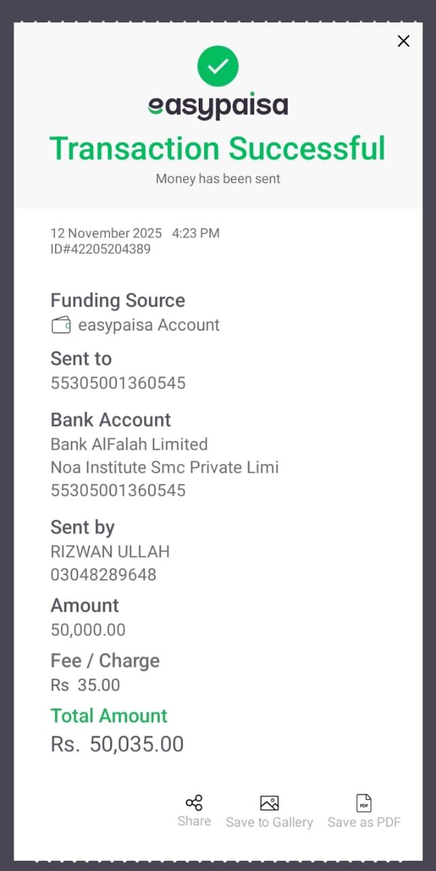Select the Noa Institute Smc Private Limi name
This screenshot has width=436, height=871.
click(165, 467)
